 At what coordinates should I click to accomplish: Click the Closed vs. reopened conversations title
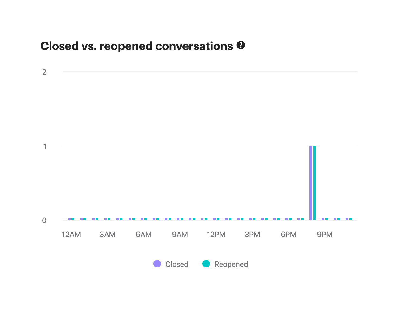click(x=136, y=46)
